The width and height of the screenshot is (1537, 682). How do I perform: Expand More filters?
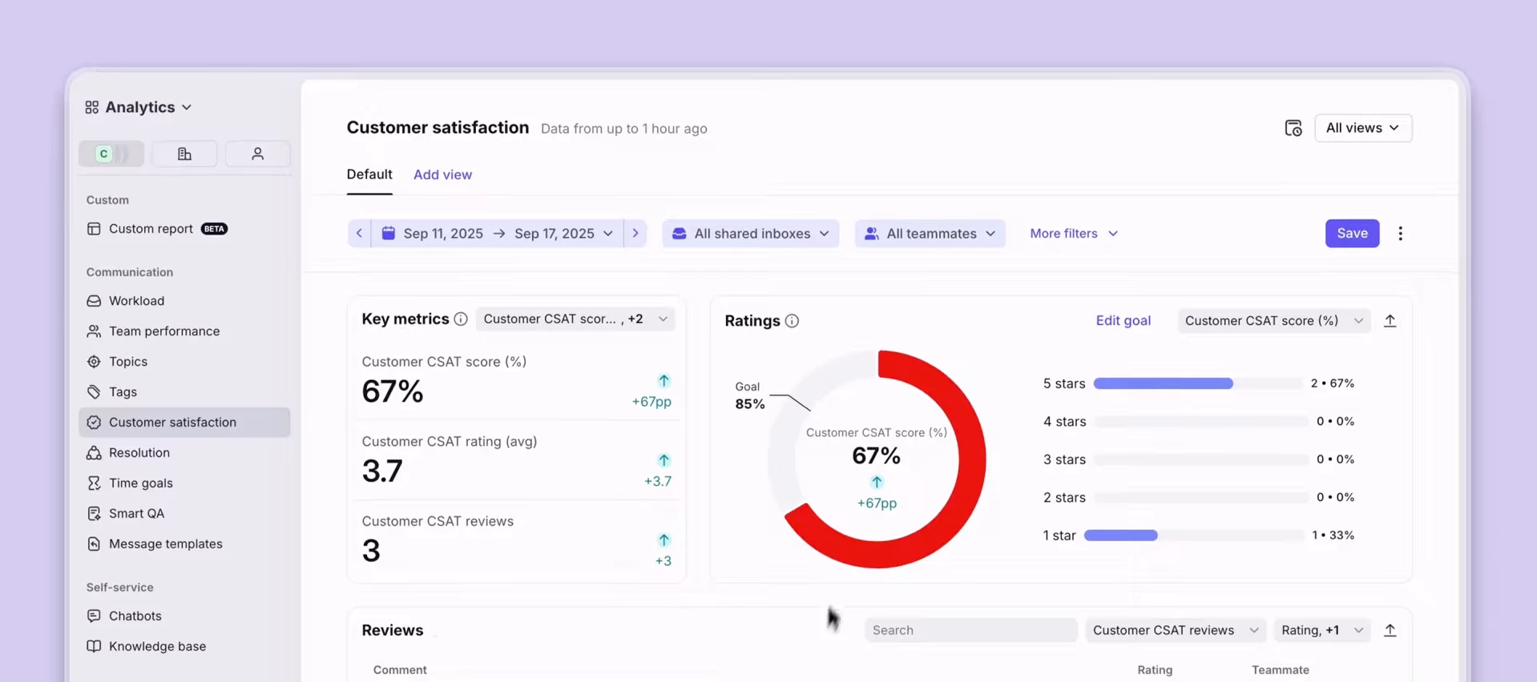point(1074,234)
